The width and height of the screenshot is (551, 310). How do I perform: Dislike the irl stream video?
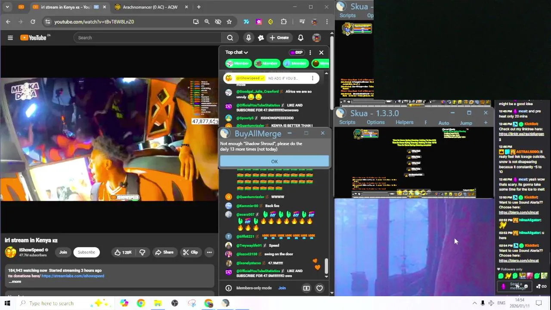tap(142, 252)
